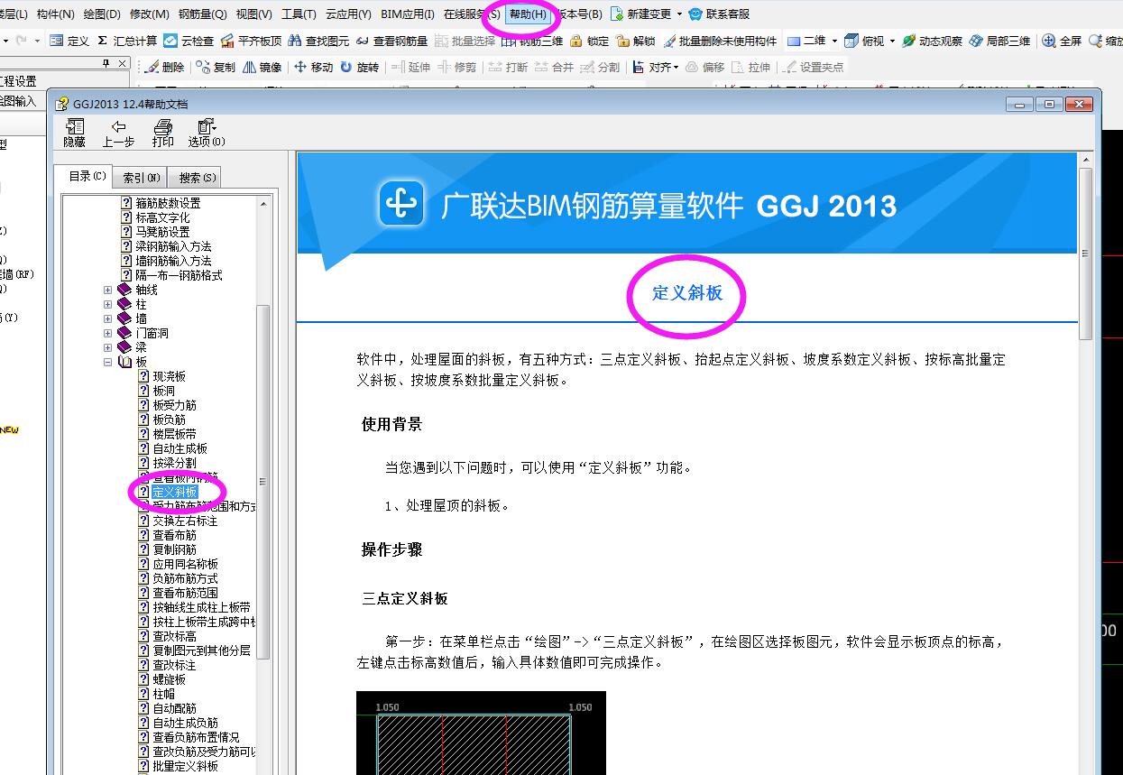
Task: Click 联系客服 contact support
Action: 719,14
